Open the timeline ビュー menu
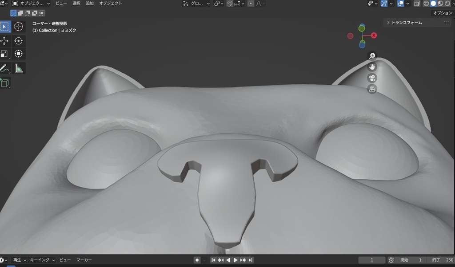The width and height of the screenshot is (455, 267). point(65,260)
